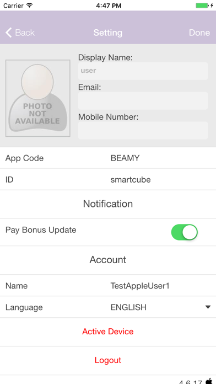
Task: Tap Done in the navigation bar
Action: pyautogui.click(x=199, y=33)
